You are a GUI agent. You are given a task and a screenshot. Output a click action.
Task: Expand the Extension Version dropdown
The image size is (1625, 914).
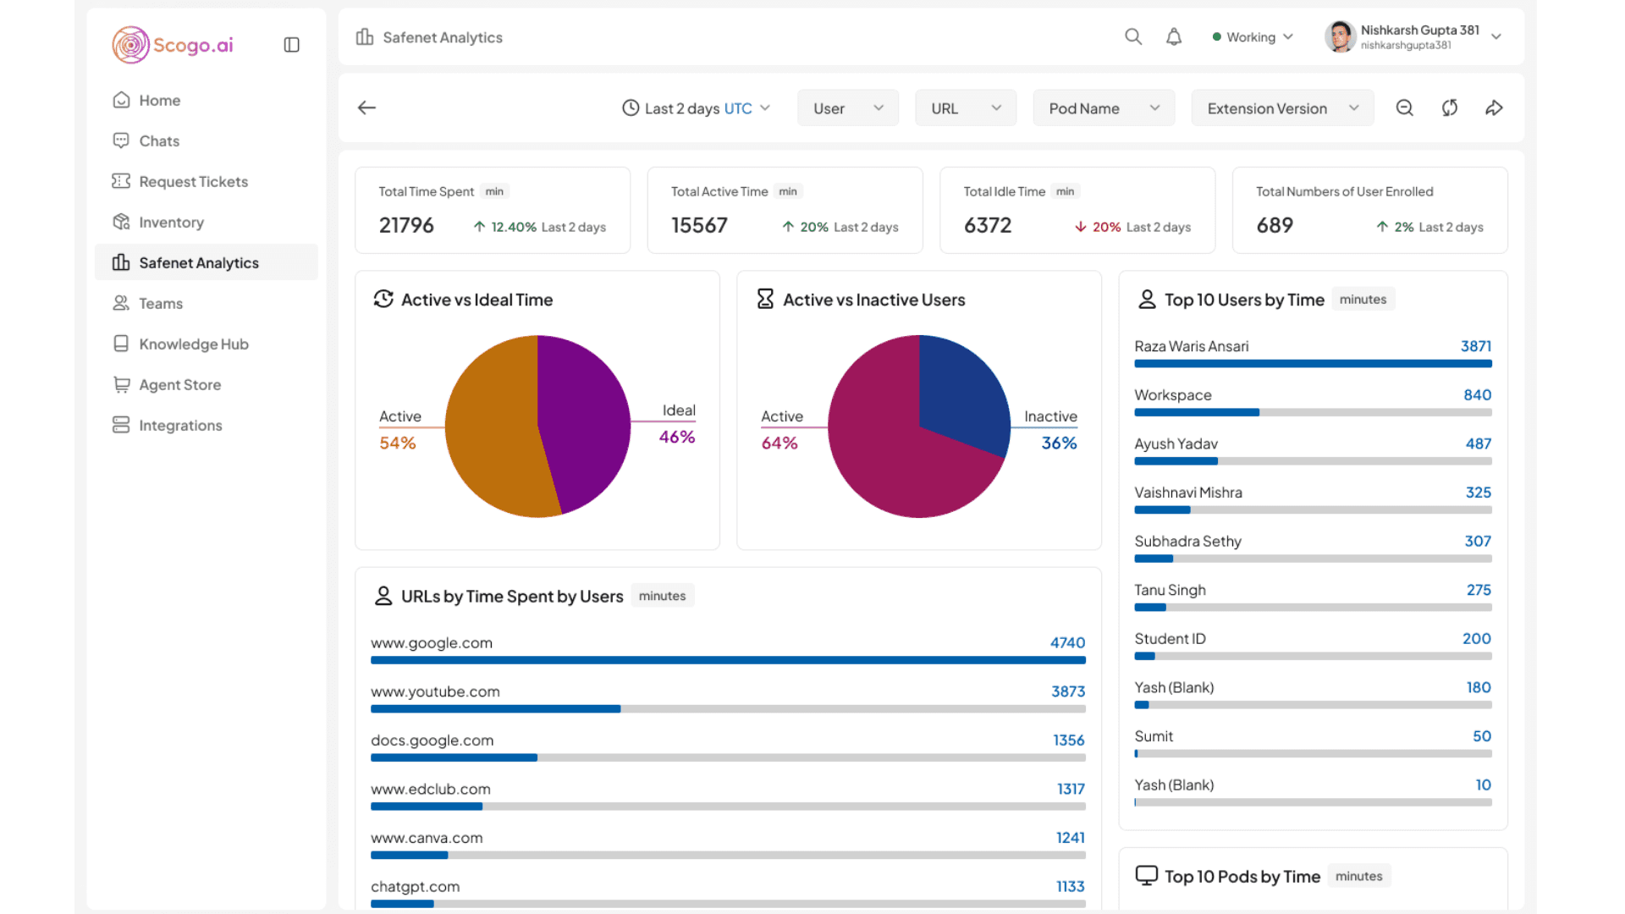tap(1281, 108)
